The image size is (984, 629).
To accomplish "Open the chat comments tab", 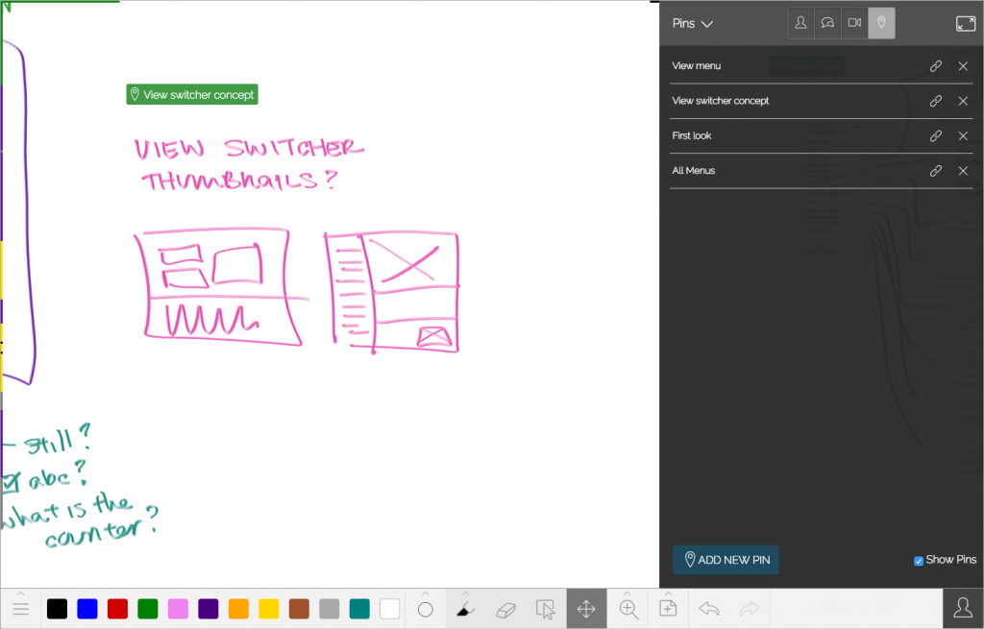I will (x=827, y=23).
